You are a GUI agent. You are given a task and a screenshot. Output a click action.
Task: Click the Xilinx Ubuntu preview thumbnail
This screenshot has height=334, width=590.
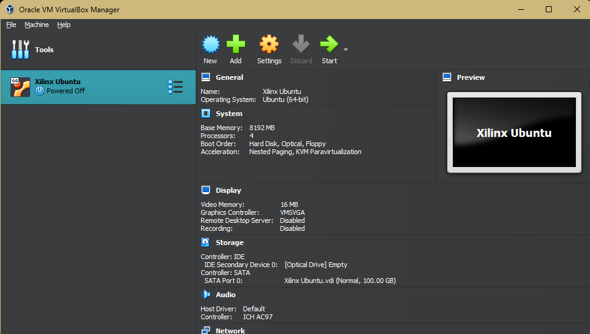[514, 132]
